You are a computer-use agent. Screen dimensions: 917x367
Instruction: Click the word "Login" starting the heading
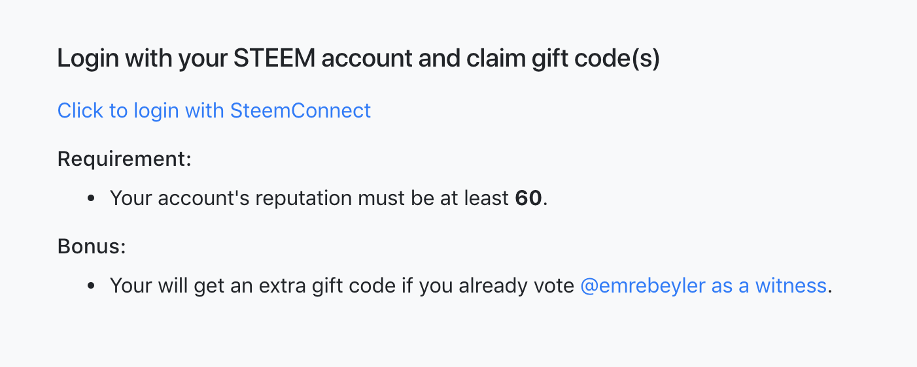pyautogui.click(x=88, y=59)
